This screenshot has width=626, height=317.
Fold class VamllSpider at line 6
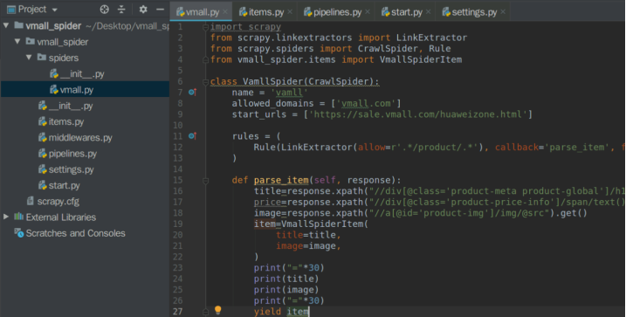[x=205, y=81]
